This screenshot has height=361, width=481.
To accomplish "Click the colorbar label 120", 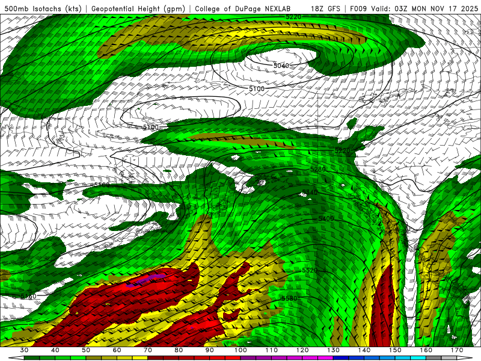I will [302, 350].
